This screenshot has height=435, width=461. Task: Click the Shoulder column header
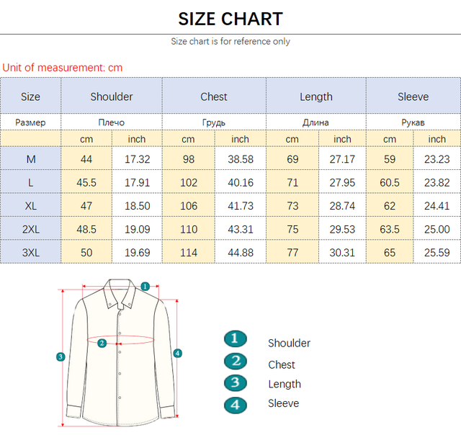112,97
